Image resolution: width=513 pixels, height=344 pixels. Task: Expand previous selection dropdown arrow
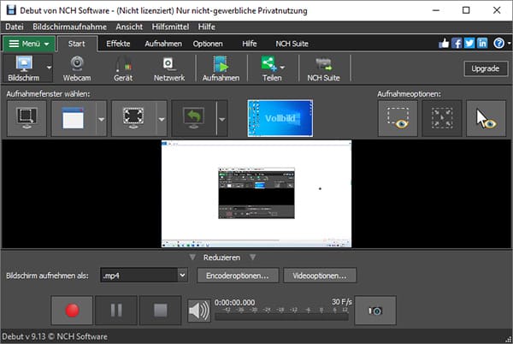[x=221, y=119]
